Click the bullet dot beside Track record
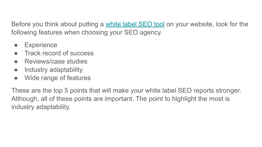The height and width of the screenshot is (147, 262). (x=16, y=54)
